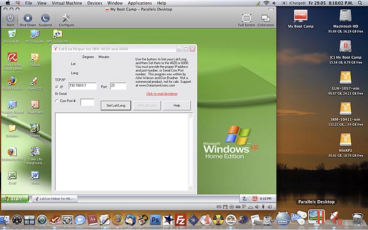Click the 8:18 PM taskbar clock
Image resolution: width=368 pixels, height=230 pixels.
coord(266,199)
